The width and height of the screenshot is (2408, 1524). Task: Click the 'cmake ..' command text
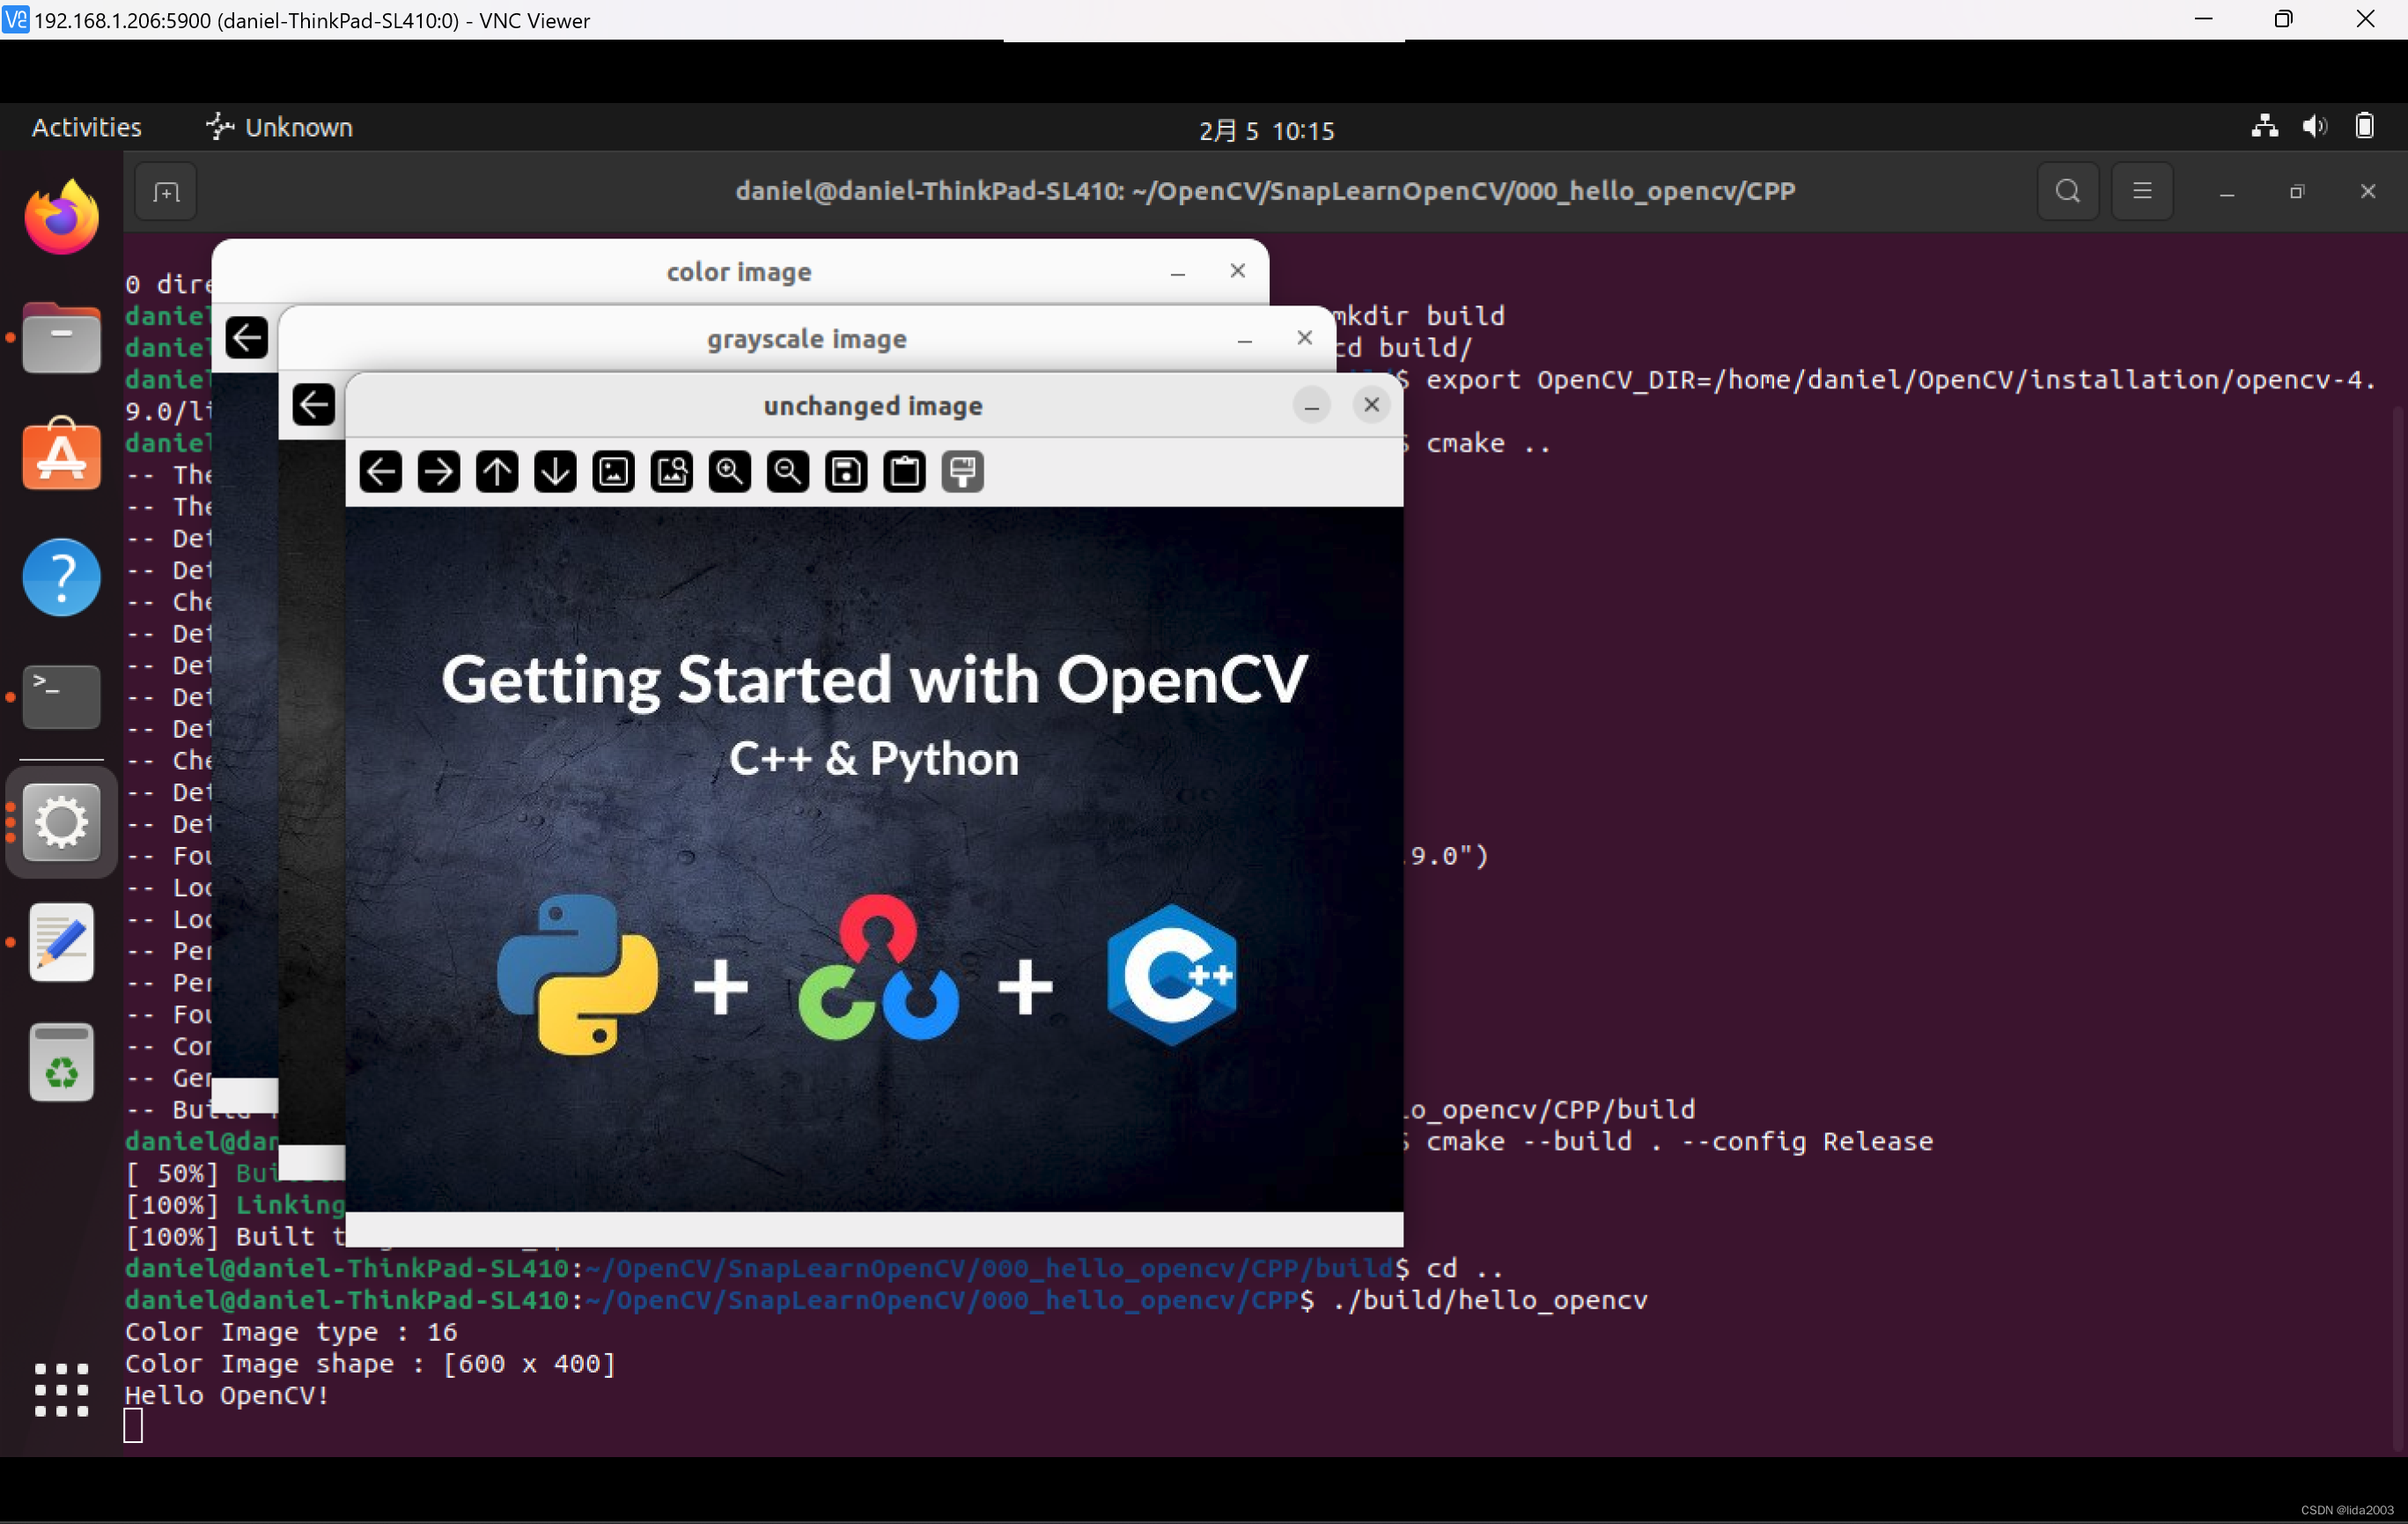(x=1488, y=443)
